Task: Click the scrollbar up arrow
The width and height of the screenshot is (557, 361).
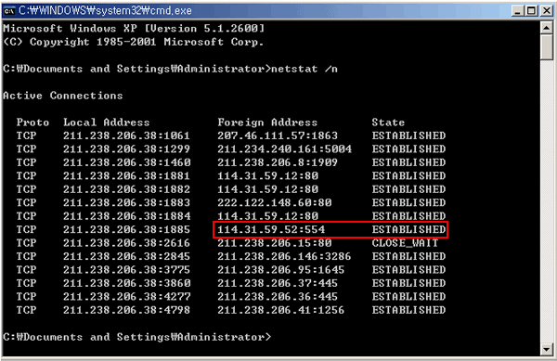Action: pyautogui.click(x=547, y=28)
